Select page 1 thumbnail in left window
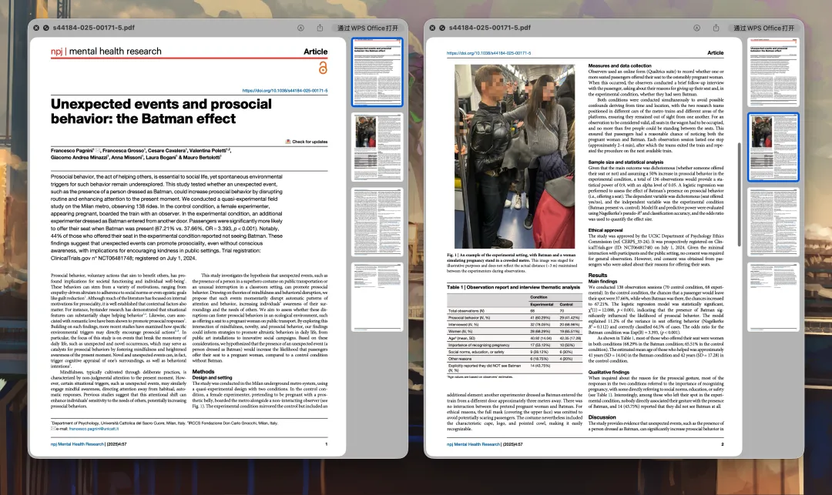The width and height of the screenshot is (832, 495). pos(377,72)
